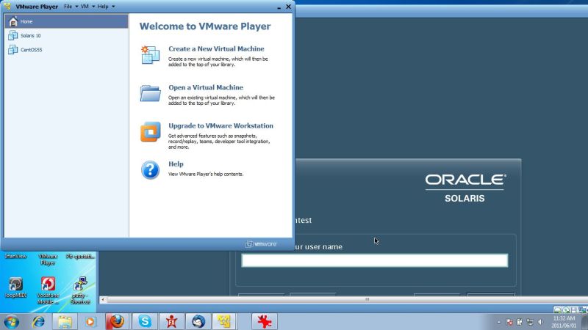Click the VMware Player title bar icon
This screenshot has width=588, height=330.
(7, 6)
